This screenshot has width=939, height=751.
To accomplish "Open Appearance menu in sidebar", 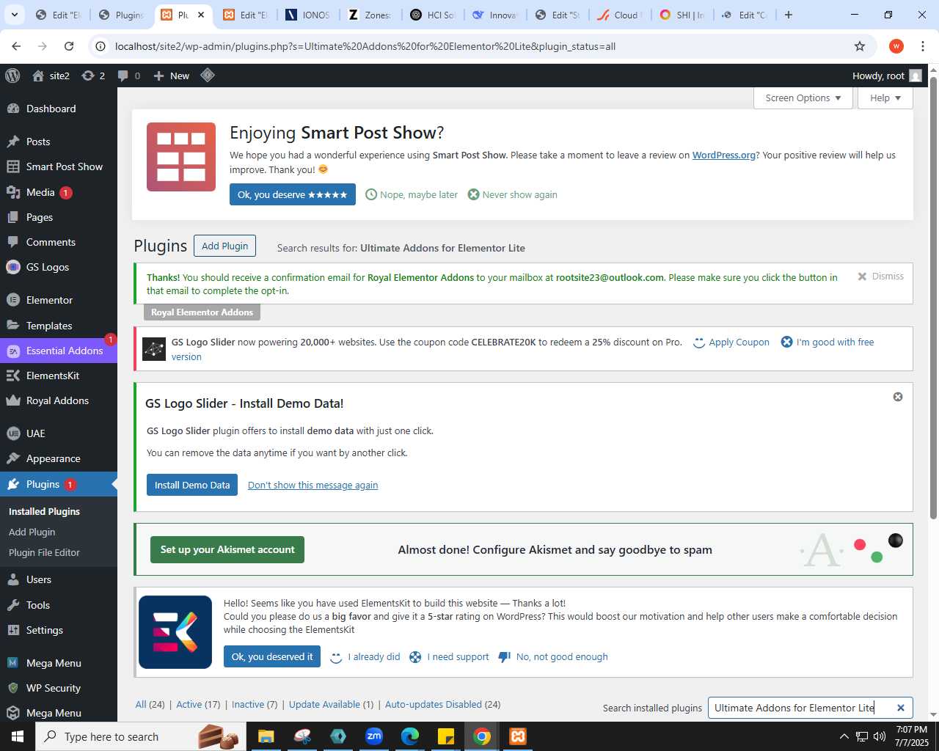I will 59,458.
